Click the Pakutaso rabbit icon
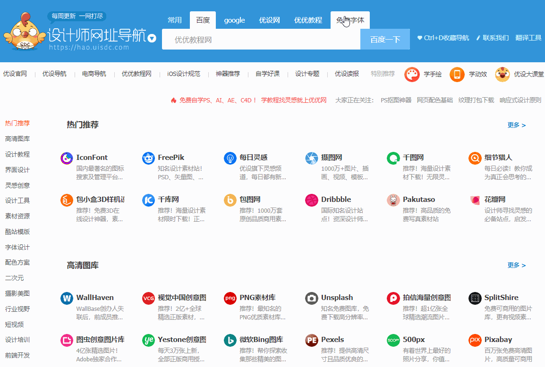 [393, 200]
